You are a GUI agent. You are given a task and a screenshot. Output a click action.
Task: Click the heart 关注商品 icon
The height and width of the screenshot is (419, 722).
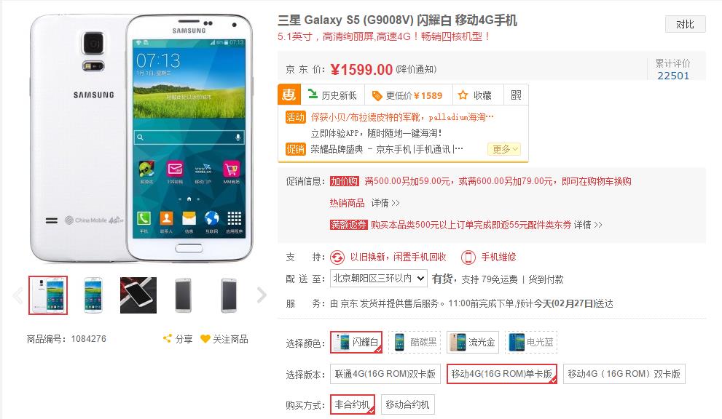pos(205,339)
